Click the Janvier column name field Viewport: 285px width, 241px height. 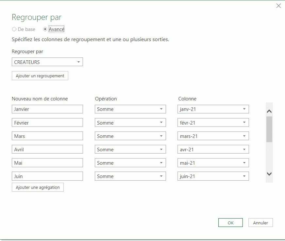pos(47,109)
